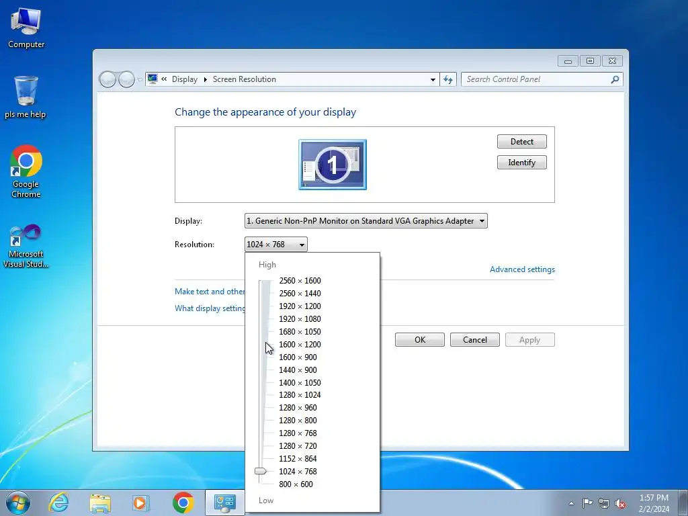Launch Google Chrome from the desktop
The image size is (688, 516).
26,171
